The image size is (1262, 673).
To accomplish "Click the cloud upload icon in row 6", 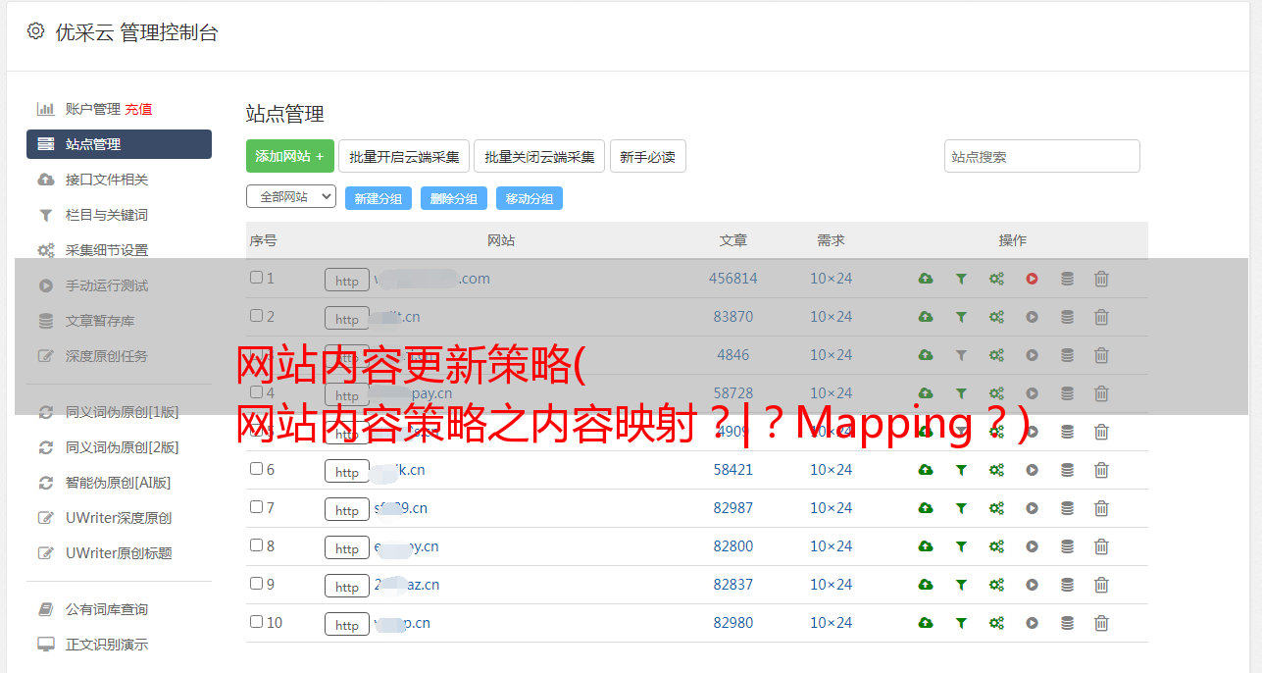I will click(x=926, y=470).
